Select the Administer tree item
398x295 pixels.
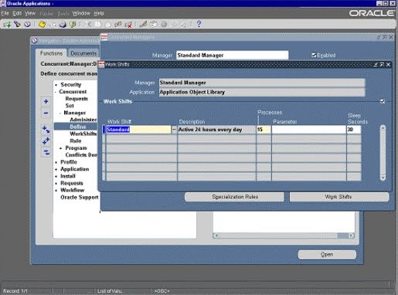coord(83,120)
